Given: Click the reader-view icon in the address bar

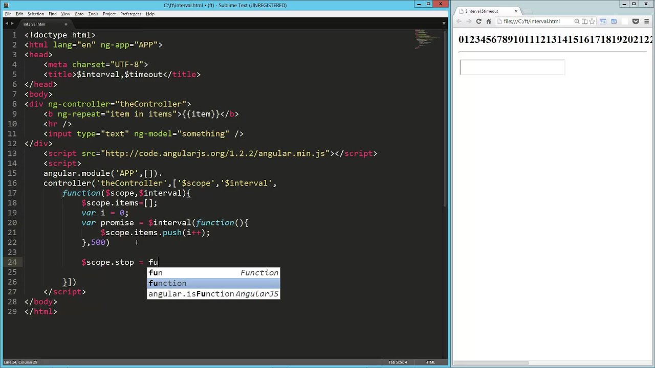Looking at the screenshot, I should coord(584,21).
